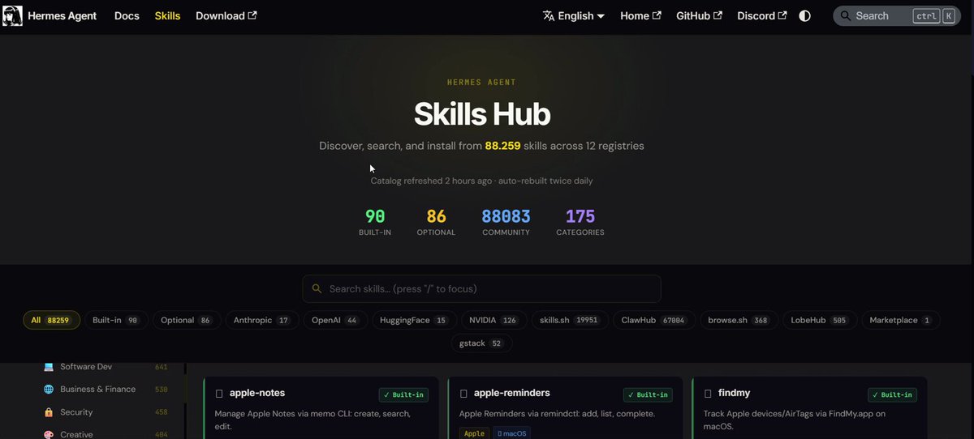
Task: Click the 88083 Community statistic
Action: click(x=506, y=222)
